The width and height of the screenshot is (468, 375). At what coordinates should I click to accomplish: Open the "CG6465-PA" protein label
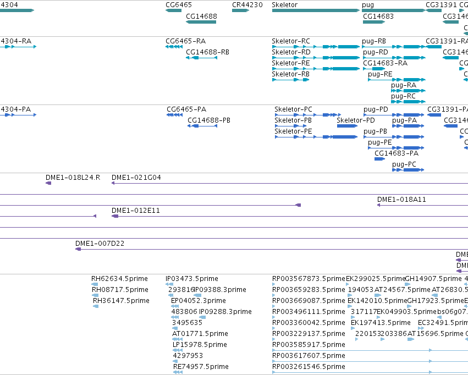[186, 109]
